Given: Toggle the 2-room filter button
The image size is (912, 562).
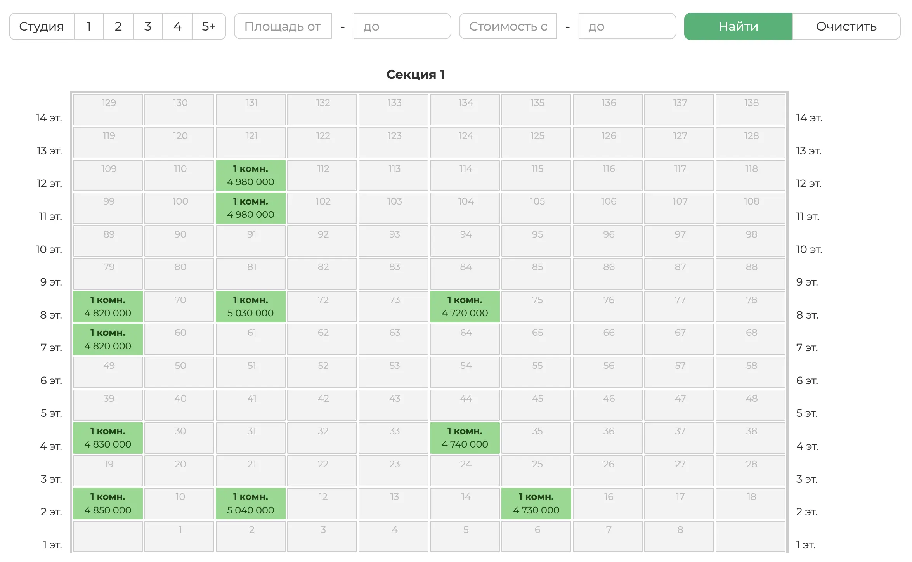Looking at the screenshot, I should 118,26.
